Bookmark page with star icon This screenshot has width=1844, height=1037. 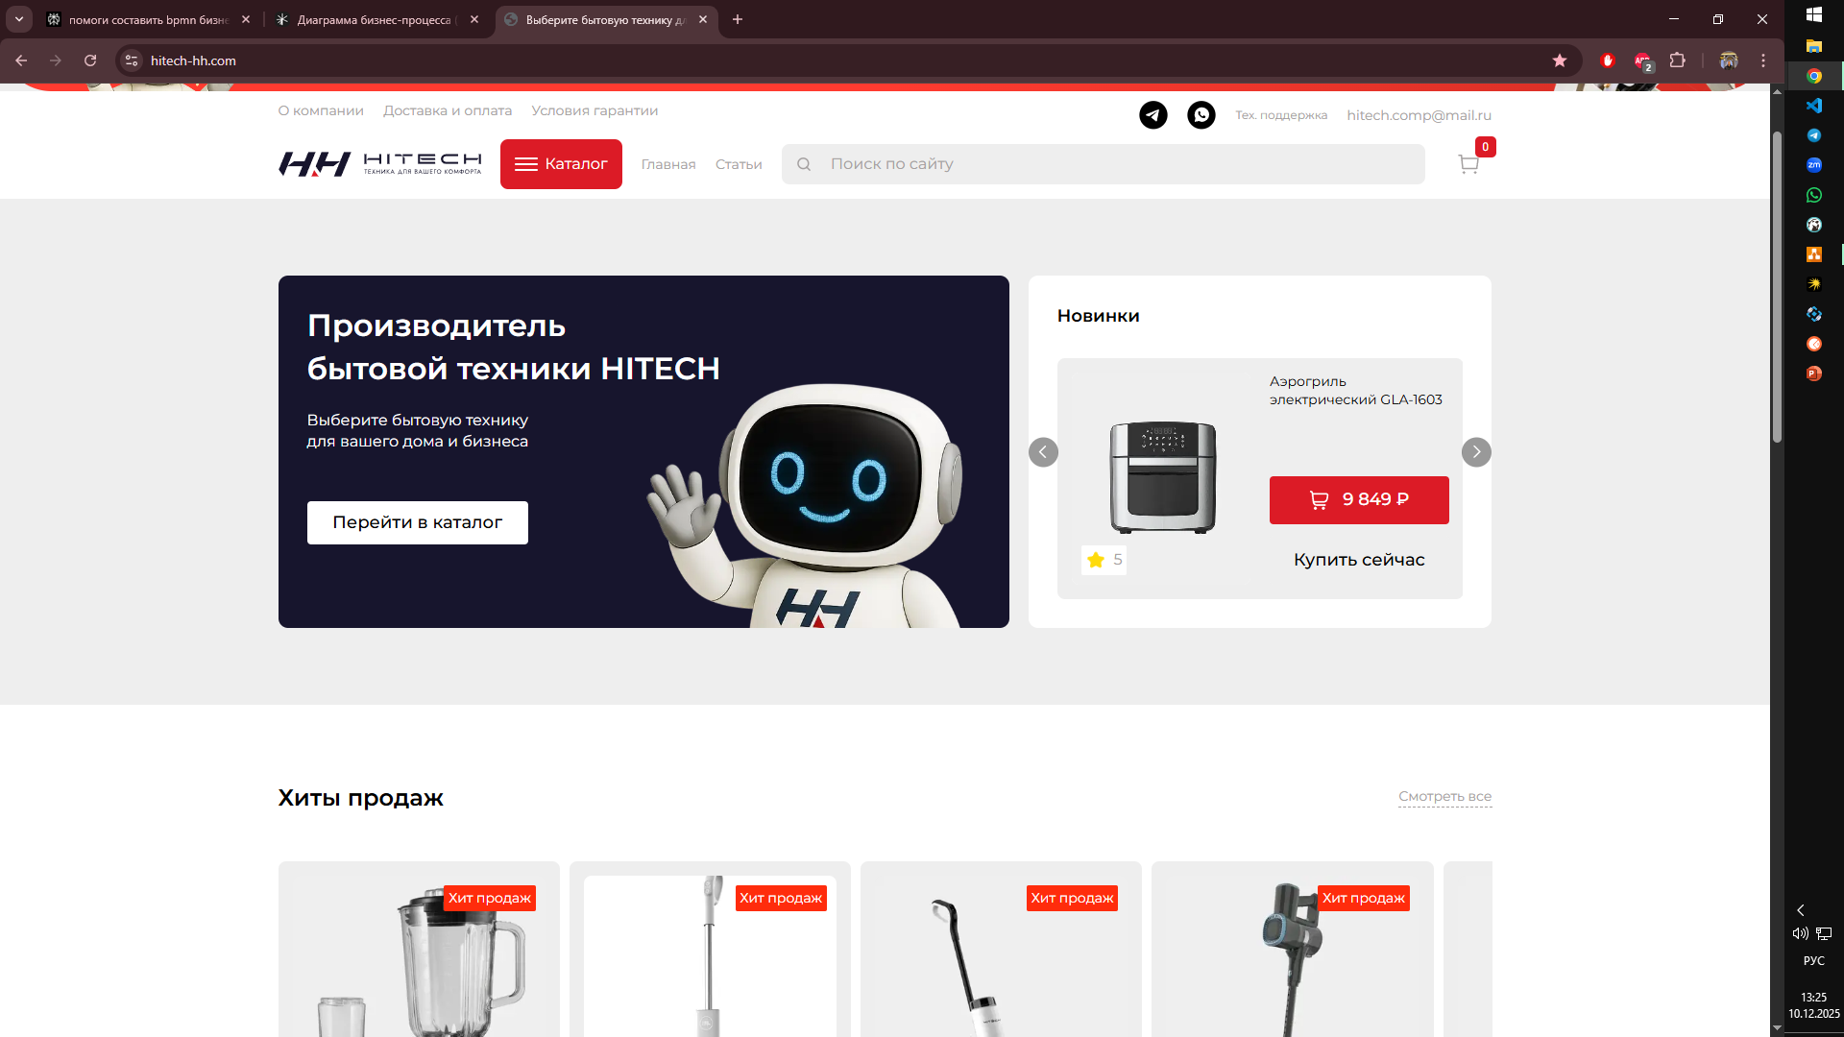tap(1560, 60)
